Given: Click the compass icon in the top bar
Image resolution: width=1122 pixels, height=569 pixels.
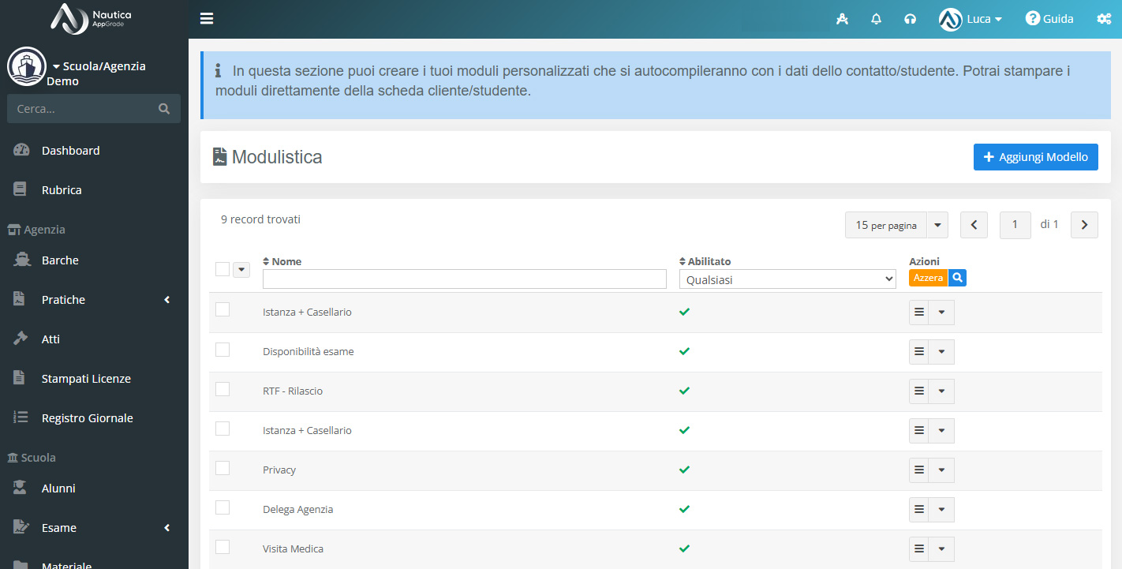Looking at the screenshot, I should tap(842, 19).
